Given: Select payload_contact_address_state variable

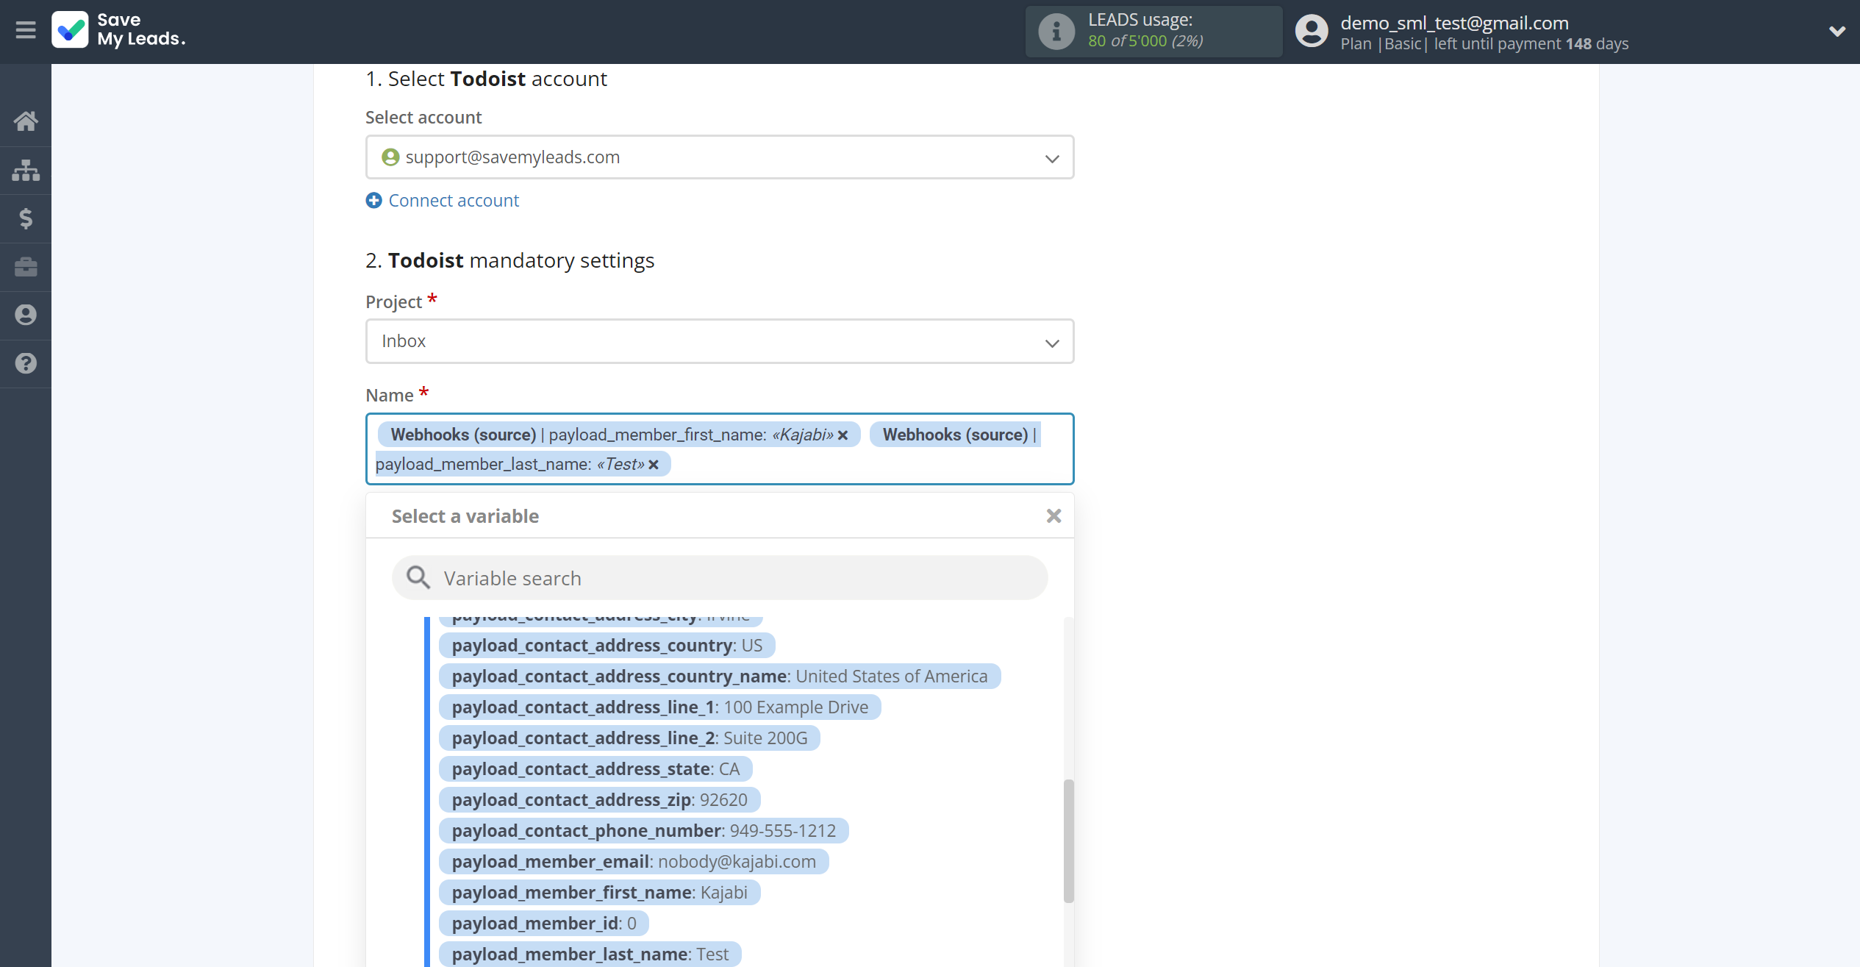Looking at the screenshot, I should pyautogui.click(x=595, y=769).
